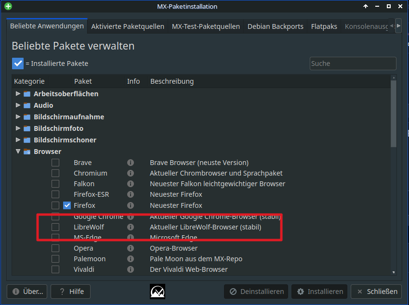Open info for Chromium package

[131, 173]
